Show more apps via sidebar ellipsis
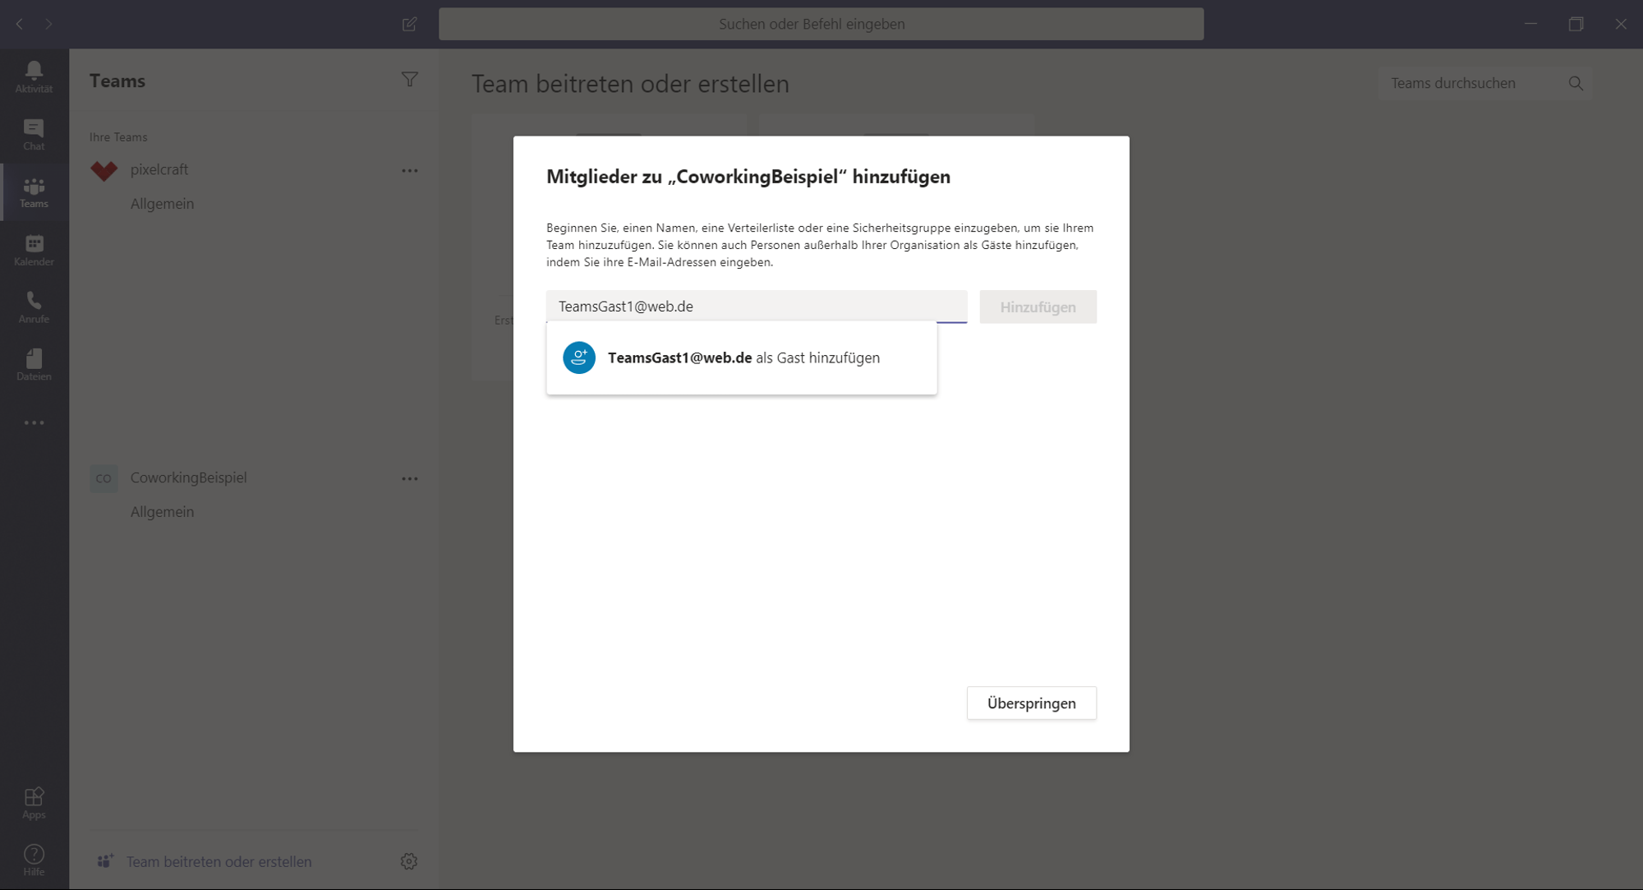Viewport: 1643px width, 890px height. coord(34,422)
